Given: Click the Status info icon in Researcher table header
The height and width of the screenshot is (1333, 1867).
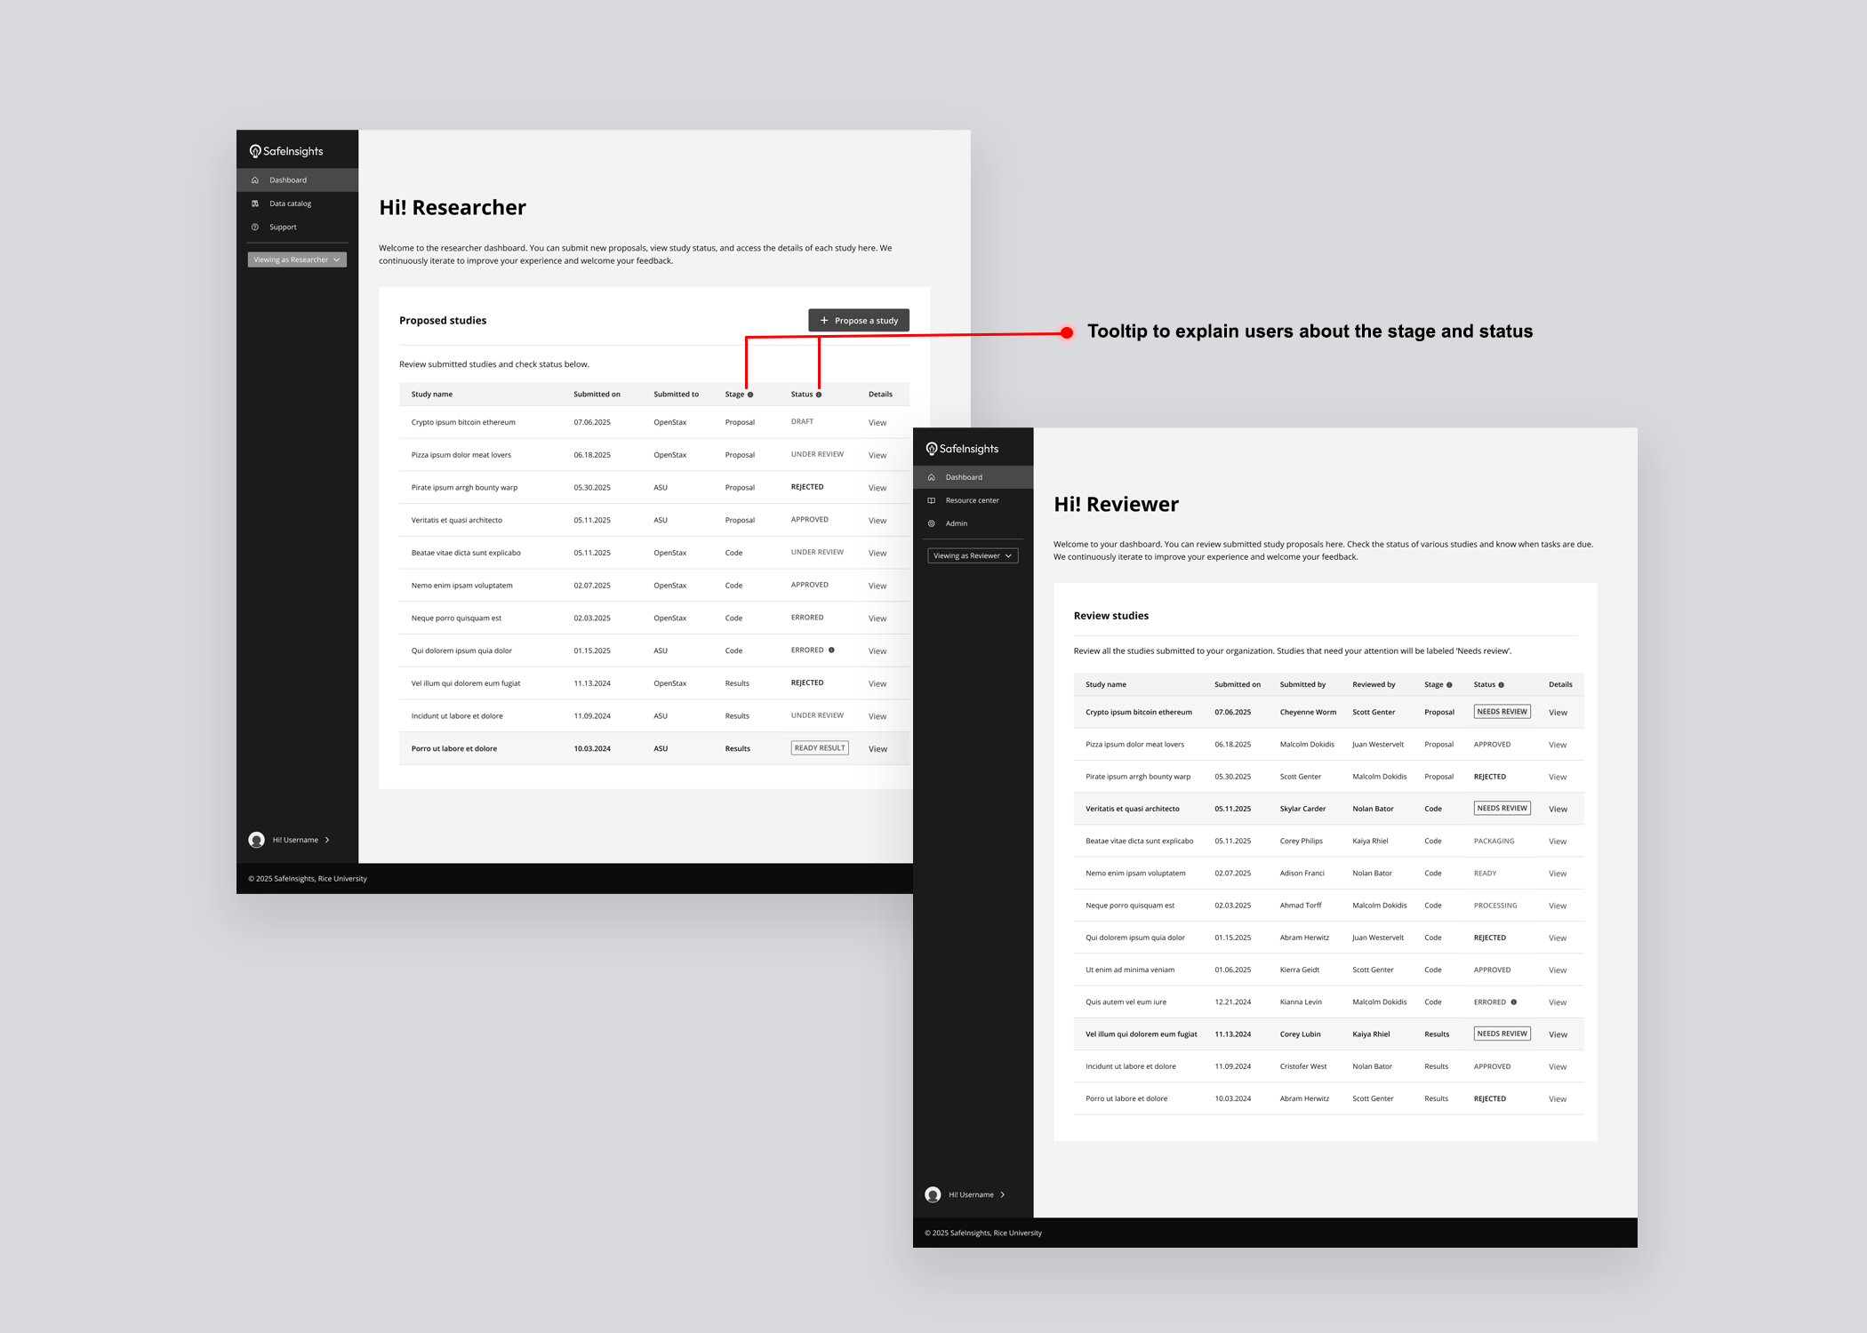Looking at the screenshot, I should pos(819,395).
